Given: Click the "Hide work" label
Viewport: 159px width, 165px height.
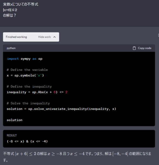Looking at the screenshot, I should pyautogui.click(x=44, y=37).
